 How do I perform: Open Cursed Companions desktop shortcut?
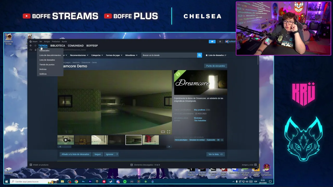point(266,170)
